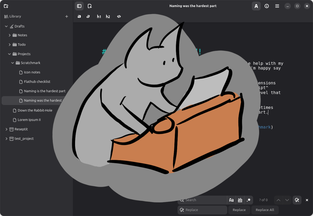Add a library item with plus icon
Image resolution: width=313 pixels, height=216 pixels.
pos(67,16)
